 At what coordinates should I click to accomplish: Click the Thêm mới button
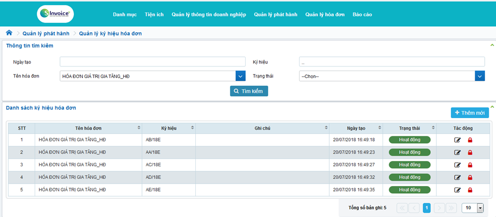coord(470,113)
